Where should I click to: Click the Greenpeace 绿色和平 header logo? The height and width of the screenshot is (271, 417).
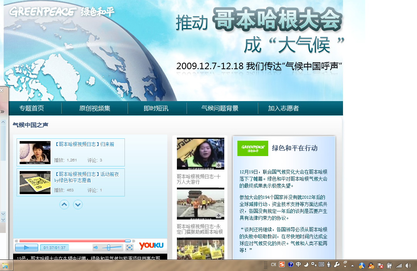[x=62, y=12]
